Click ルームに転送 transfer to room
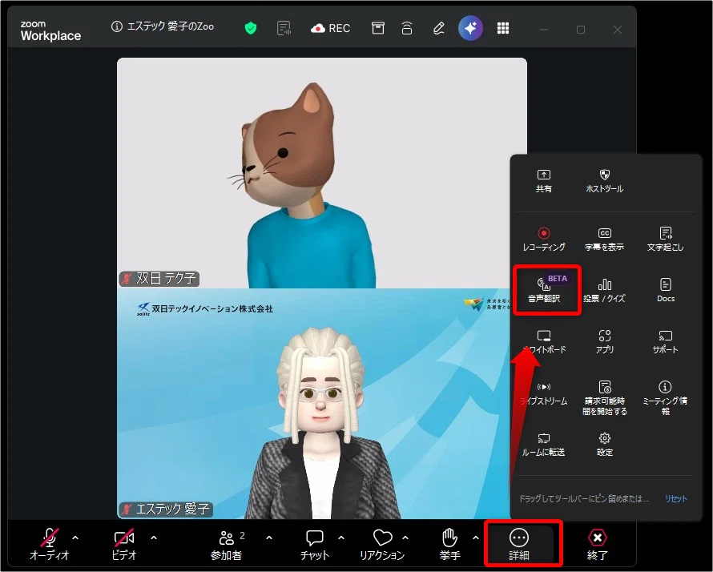Image resolution: width=713 pixels, height=572 pixels. (x=544, y=445)
